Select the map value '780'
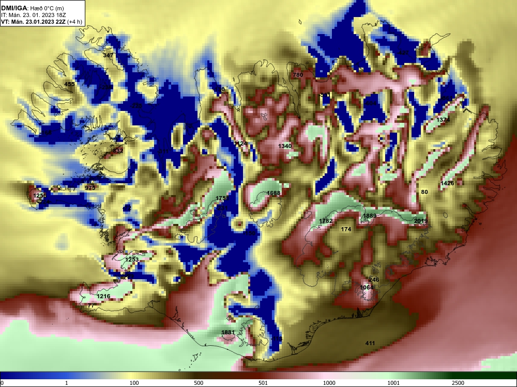Image resolution: width=517 pixels, height=387 pixels. point(298,75)
